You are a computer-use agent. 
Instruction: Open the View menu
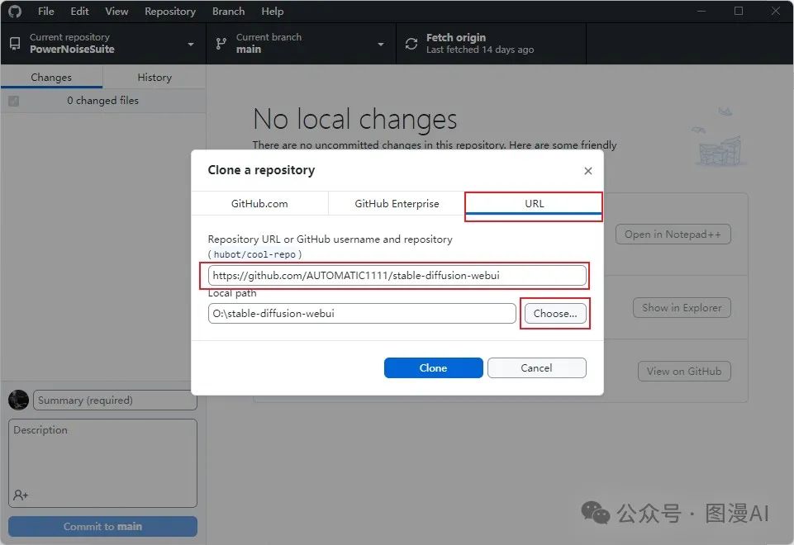(x=116, y=11)
